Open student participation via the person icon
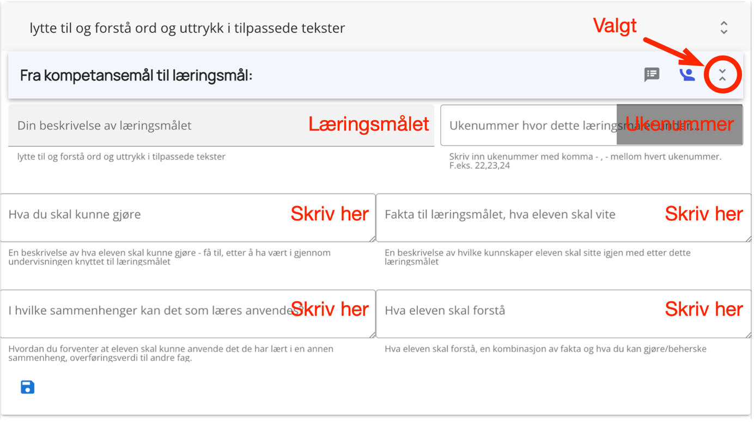754x422 pixels. 688,75
